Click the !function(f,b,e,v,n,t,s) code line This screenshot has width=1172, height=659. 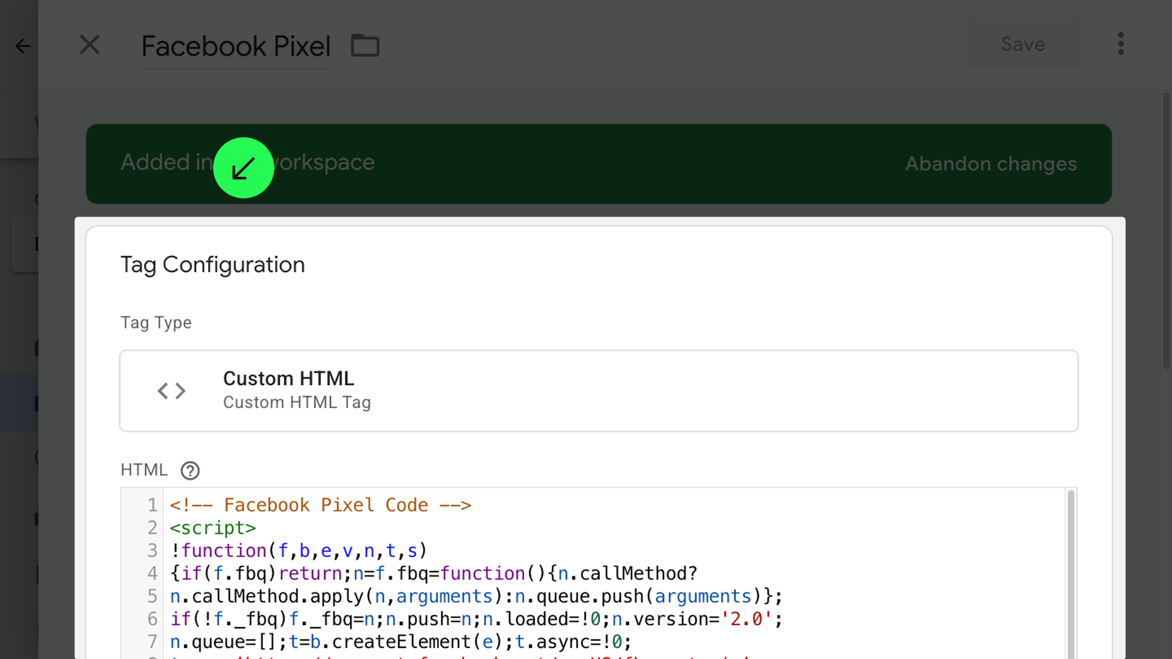pos(298,550)
